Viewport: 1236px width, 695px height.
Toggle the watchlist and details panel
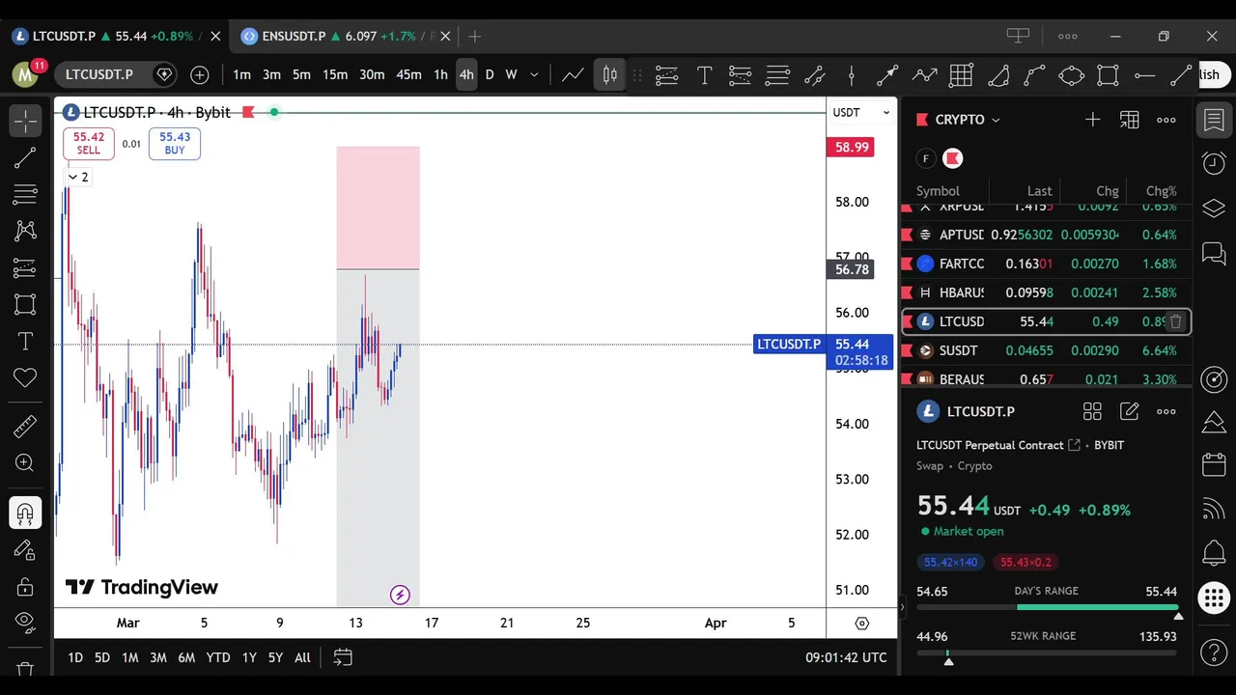pos(1214,121)
